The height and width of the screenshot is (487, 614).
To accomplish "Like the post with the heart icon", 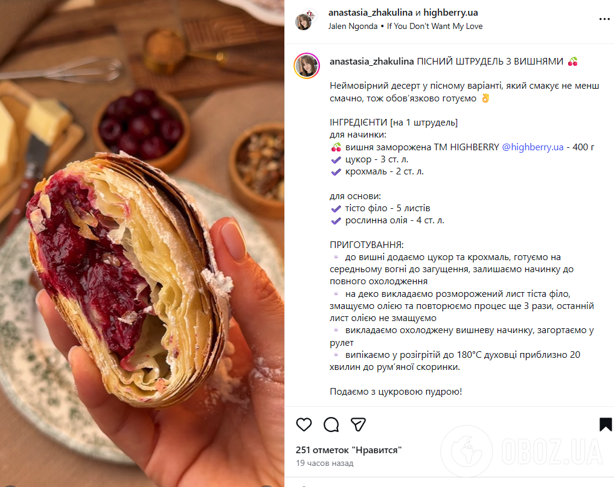I will tap(304, 424).
